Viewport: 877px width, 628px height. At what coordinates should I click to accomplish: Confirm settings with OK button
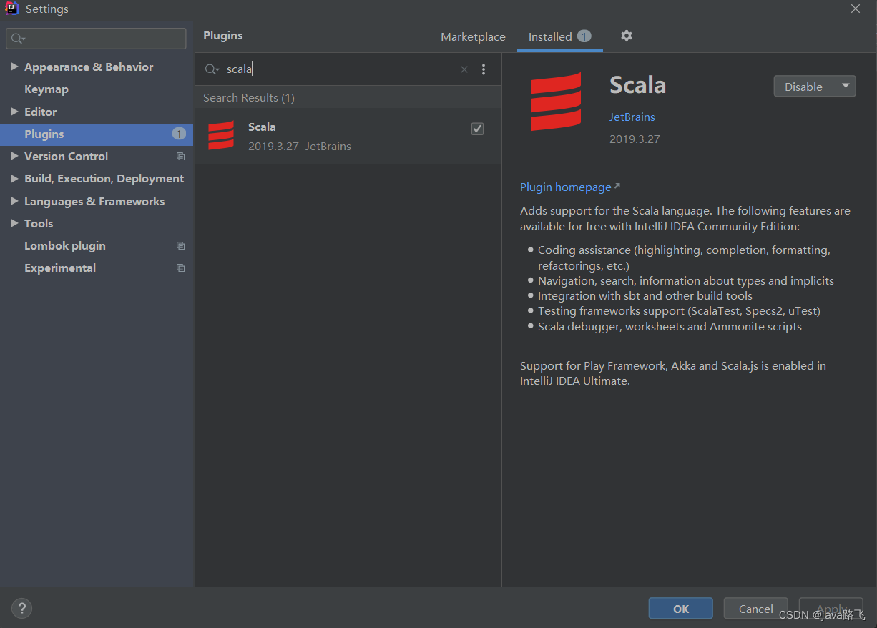681,609
